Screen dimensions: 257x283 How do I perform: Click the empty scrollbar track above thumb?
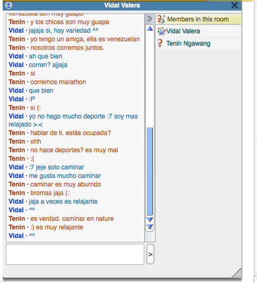click(150, 79)
